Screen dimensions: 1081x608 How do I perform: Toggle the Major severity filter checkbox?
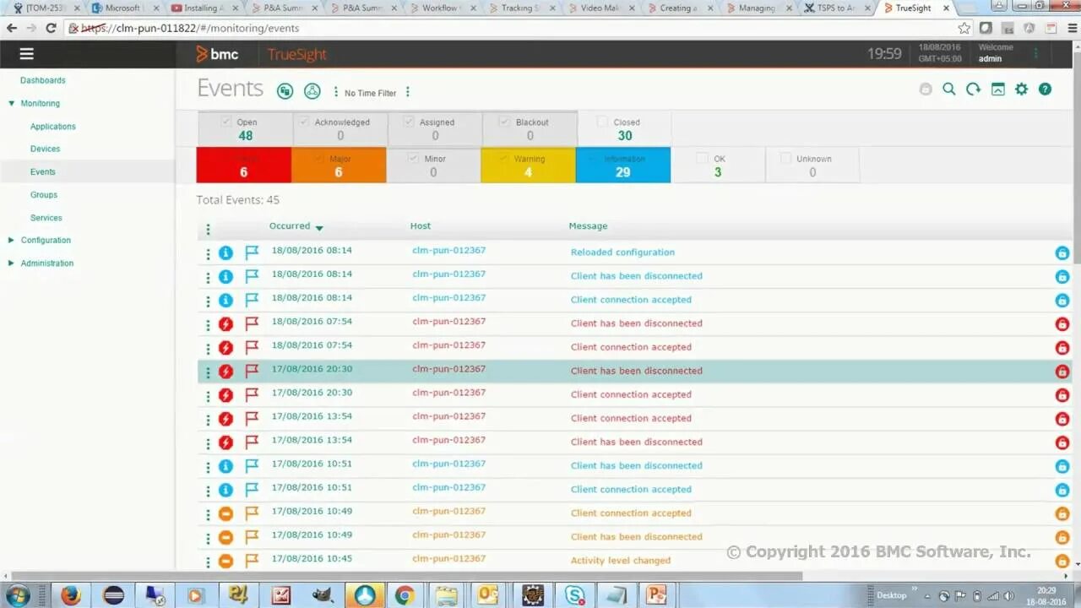318,158
